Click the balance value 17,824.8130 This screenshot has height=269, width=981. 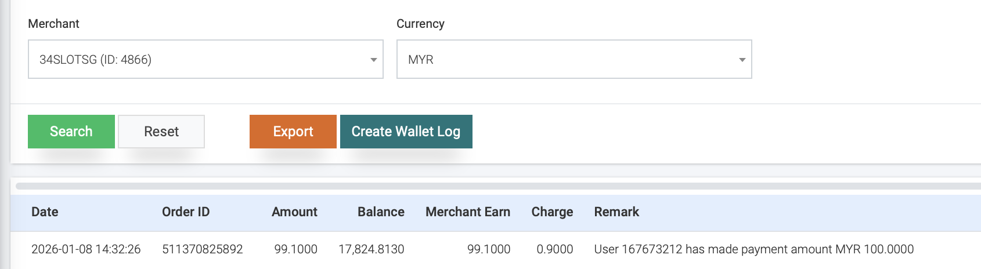(x=372, y=249)
